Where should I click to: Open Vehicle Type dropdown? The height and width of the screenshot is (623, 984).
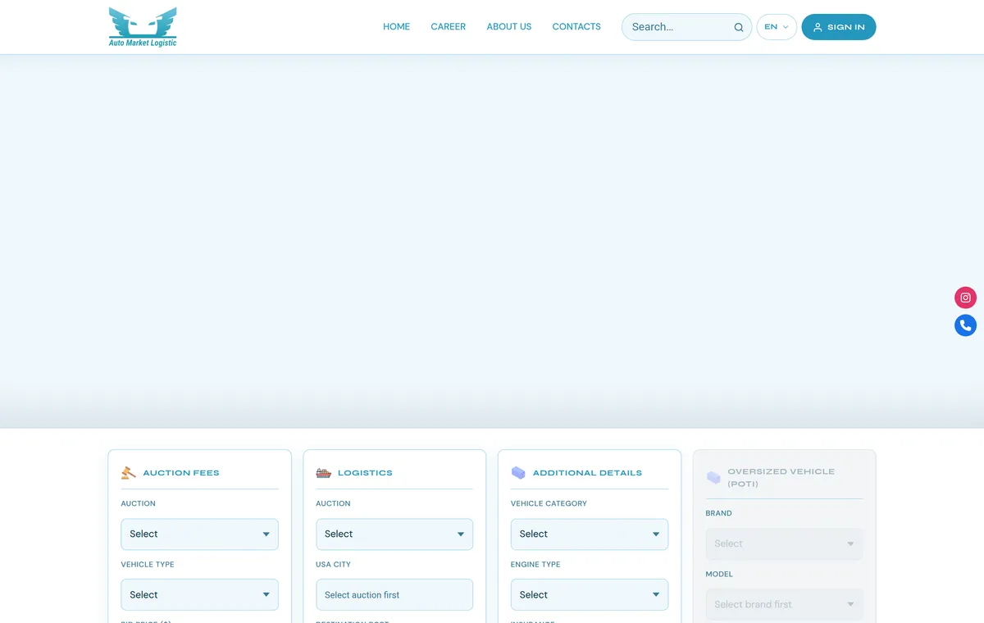point(199,595)
